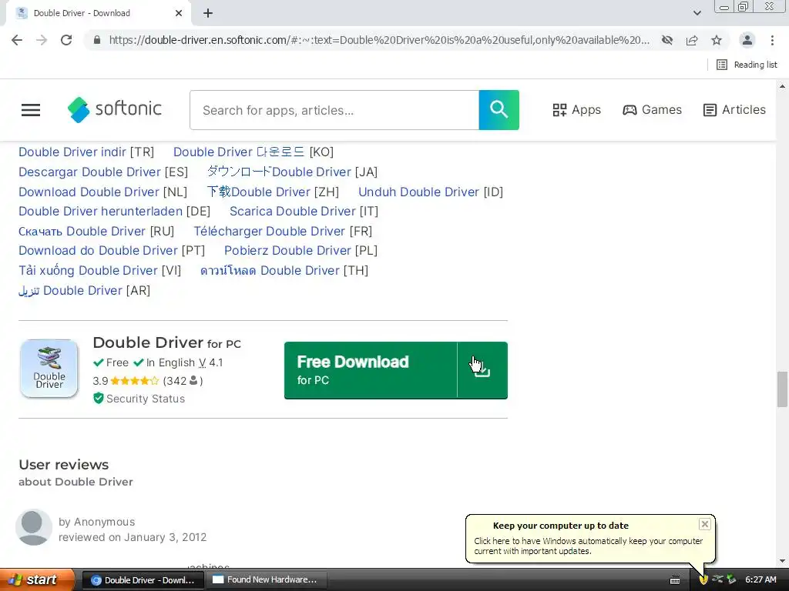Click the page vertical scrollbar thumb

point(782,389)
